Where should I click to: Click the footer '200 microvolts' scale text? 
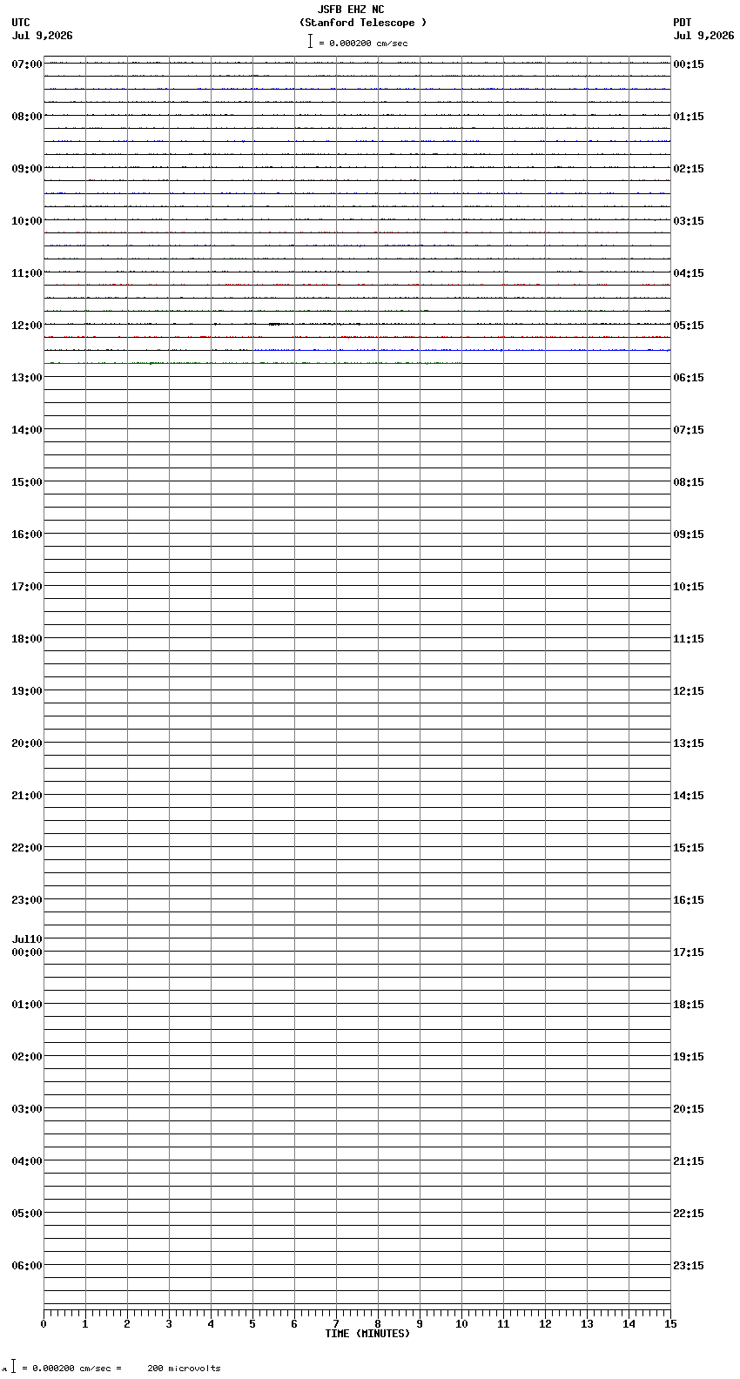pos(184,1369)
